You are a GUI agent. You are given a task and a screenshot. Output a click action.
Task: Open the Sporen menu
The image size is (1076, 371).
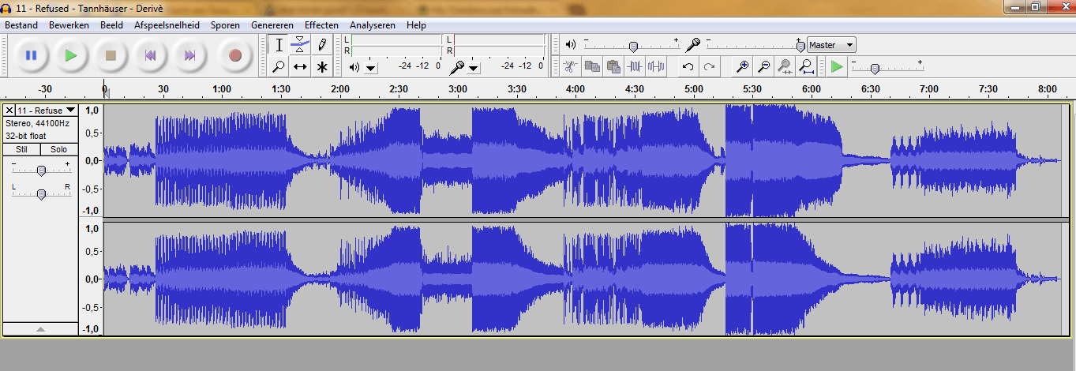click(x=225, y=25)
